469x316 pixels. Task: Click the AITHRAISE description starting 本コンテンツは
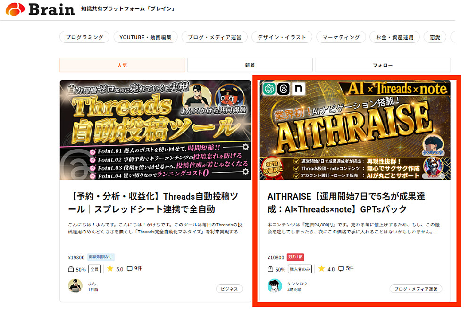[353, 228]
